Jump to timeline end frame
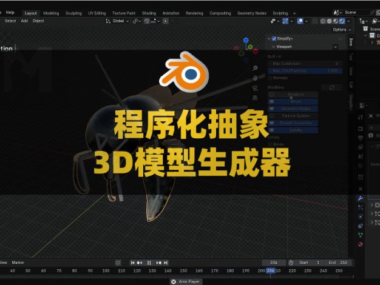The image size is (380, 285). pyautogui.click(x=166, y=263)
